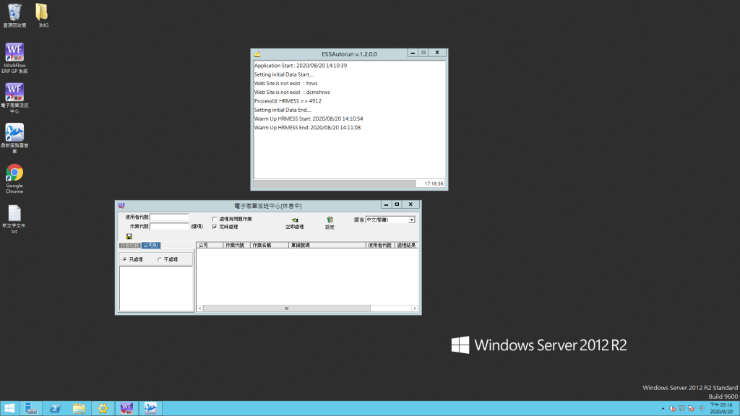Select Google Chrome desktop shortcut
740x416 pixels.
pyautogui.click(x=14, y=178)
